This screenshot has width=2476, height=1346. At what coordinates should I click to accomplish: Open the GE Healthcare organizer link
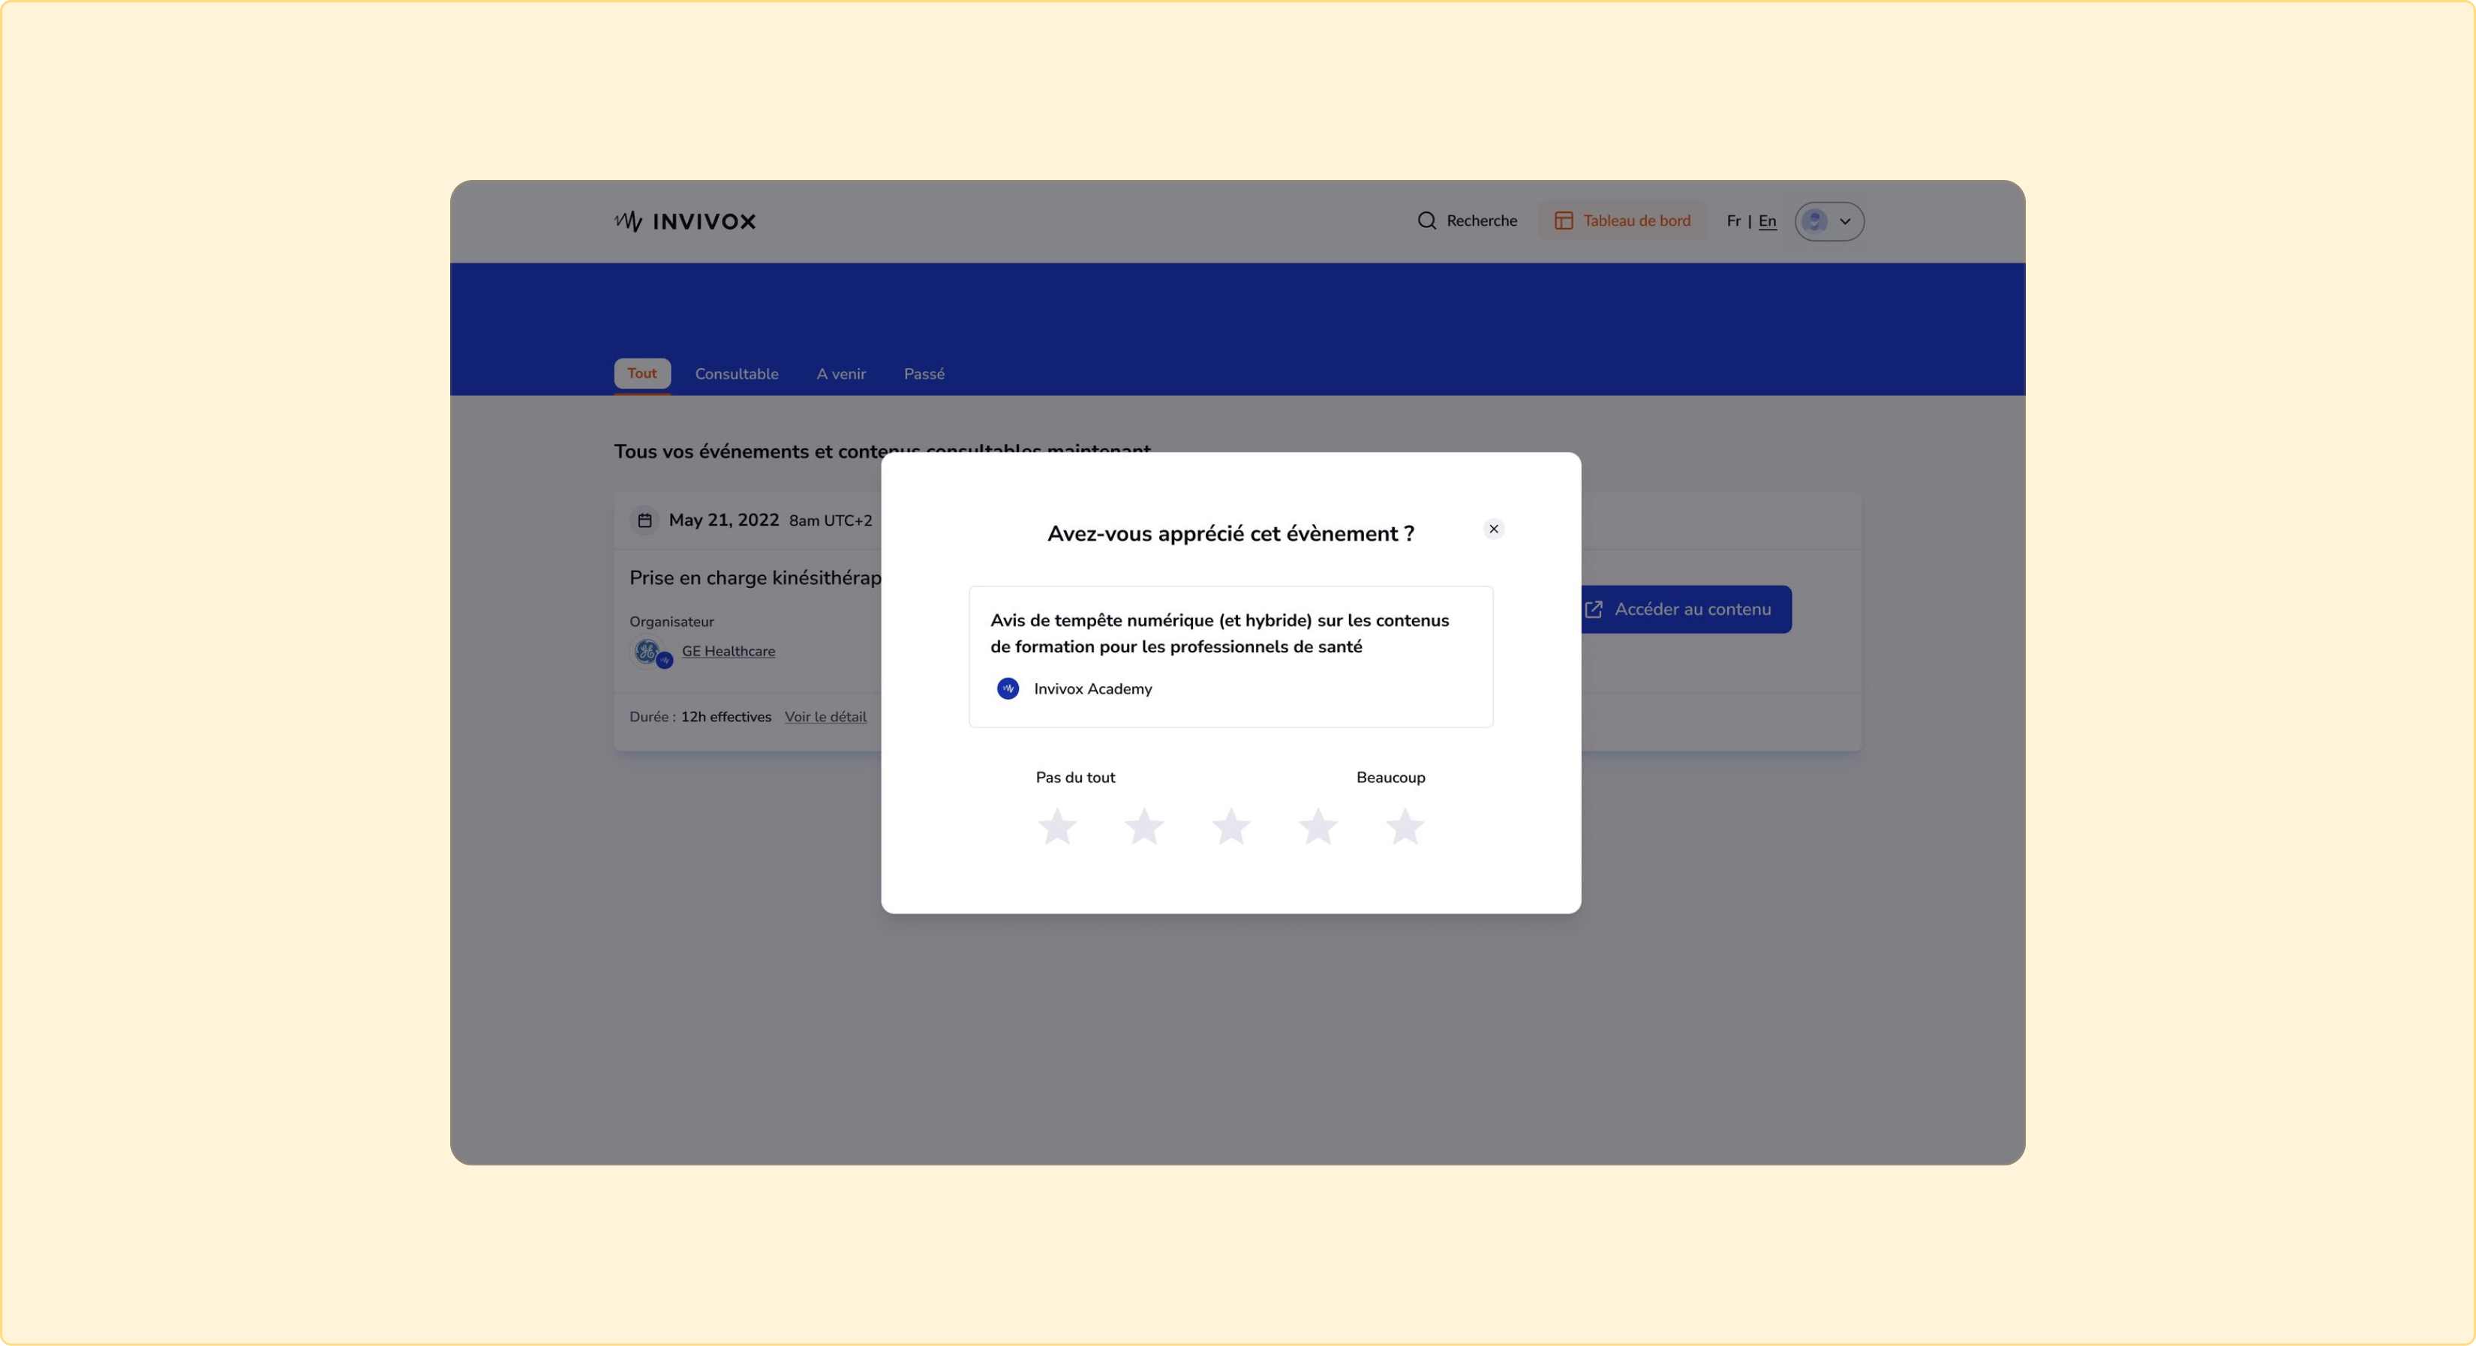coord(729,652)
